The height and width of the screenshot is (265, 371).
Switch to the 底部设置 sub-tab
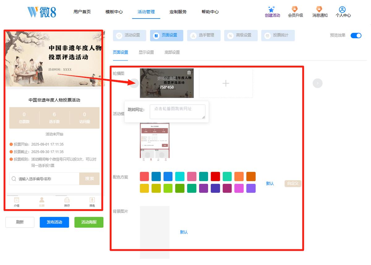(172, 52)
